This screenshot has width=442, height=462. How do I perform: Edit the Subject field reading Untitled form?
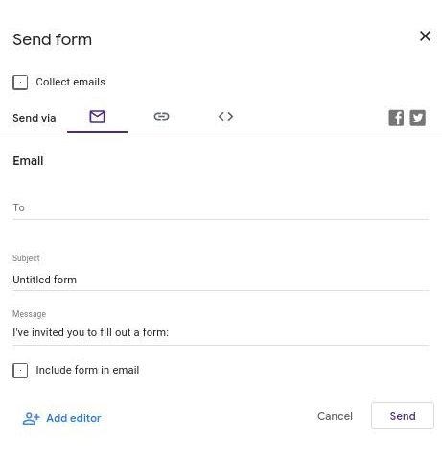pos(221,280)
